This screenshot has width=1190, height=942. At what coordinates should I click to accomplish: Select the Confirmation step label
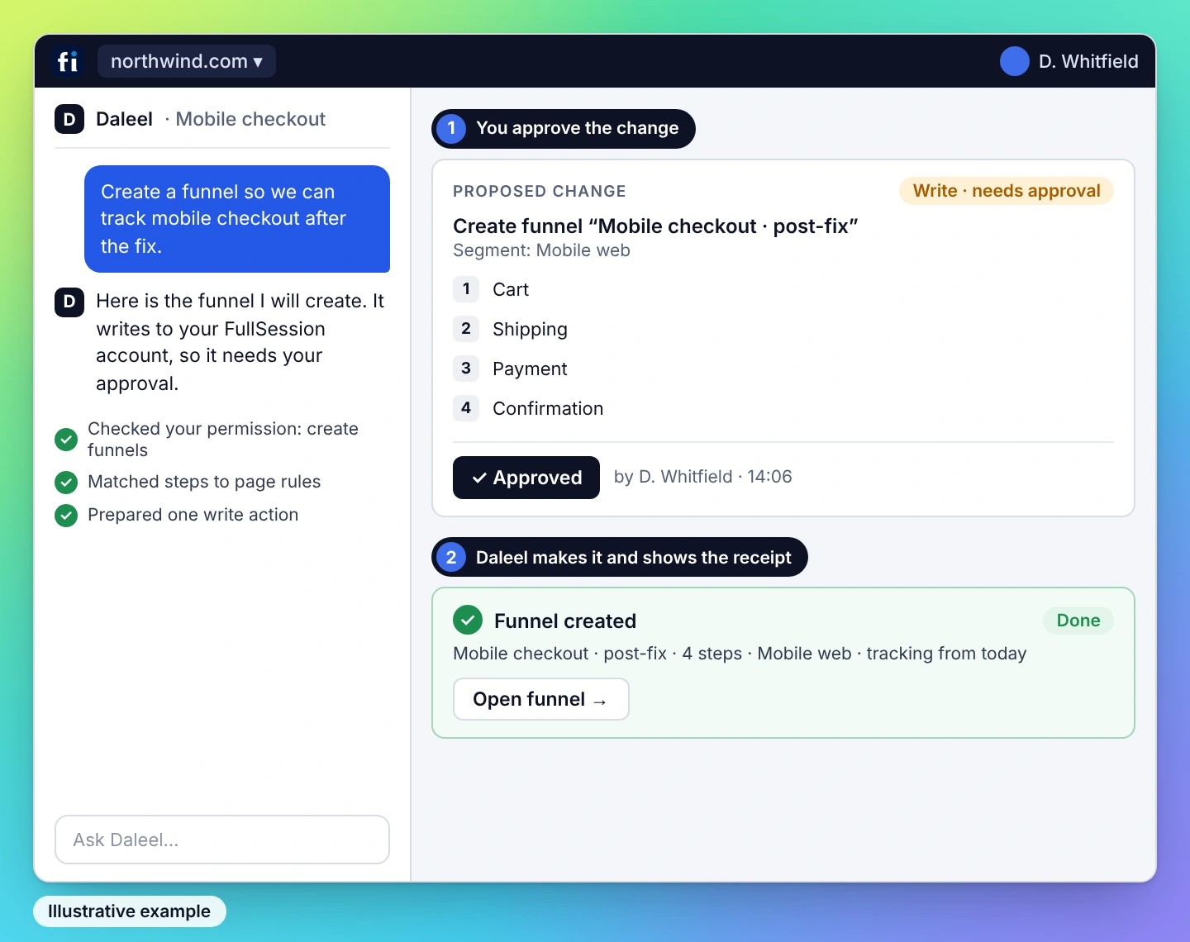point(548,408)
